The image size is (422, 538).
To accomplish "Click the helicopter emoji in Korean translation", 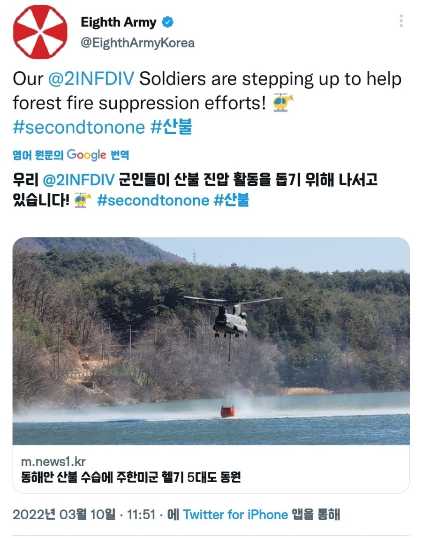I will pos(83,200).
